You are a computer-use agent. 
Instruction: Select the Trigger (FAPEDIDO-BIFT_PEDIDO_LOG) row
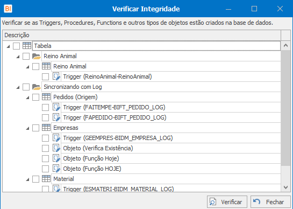[171, 117]
